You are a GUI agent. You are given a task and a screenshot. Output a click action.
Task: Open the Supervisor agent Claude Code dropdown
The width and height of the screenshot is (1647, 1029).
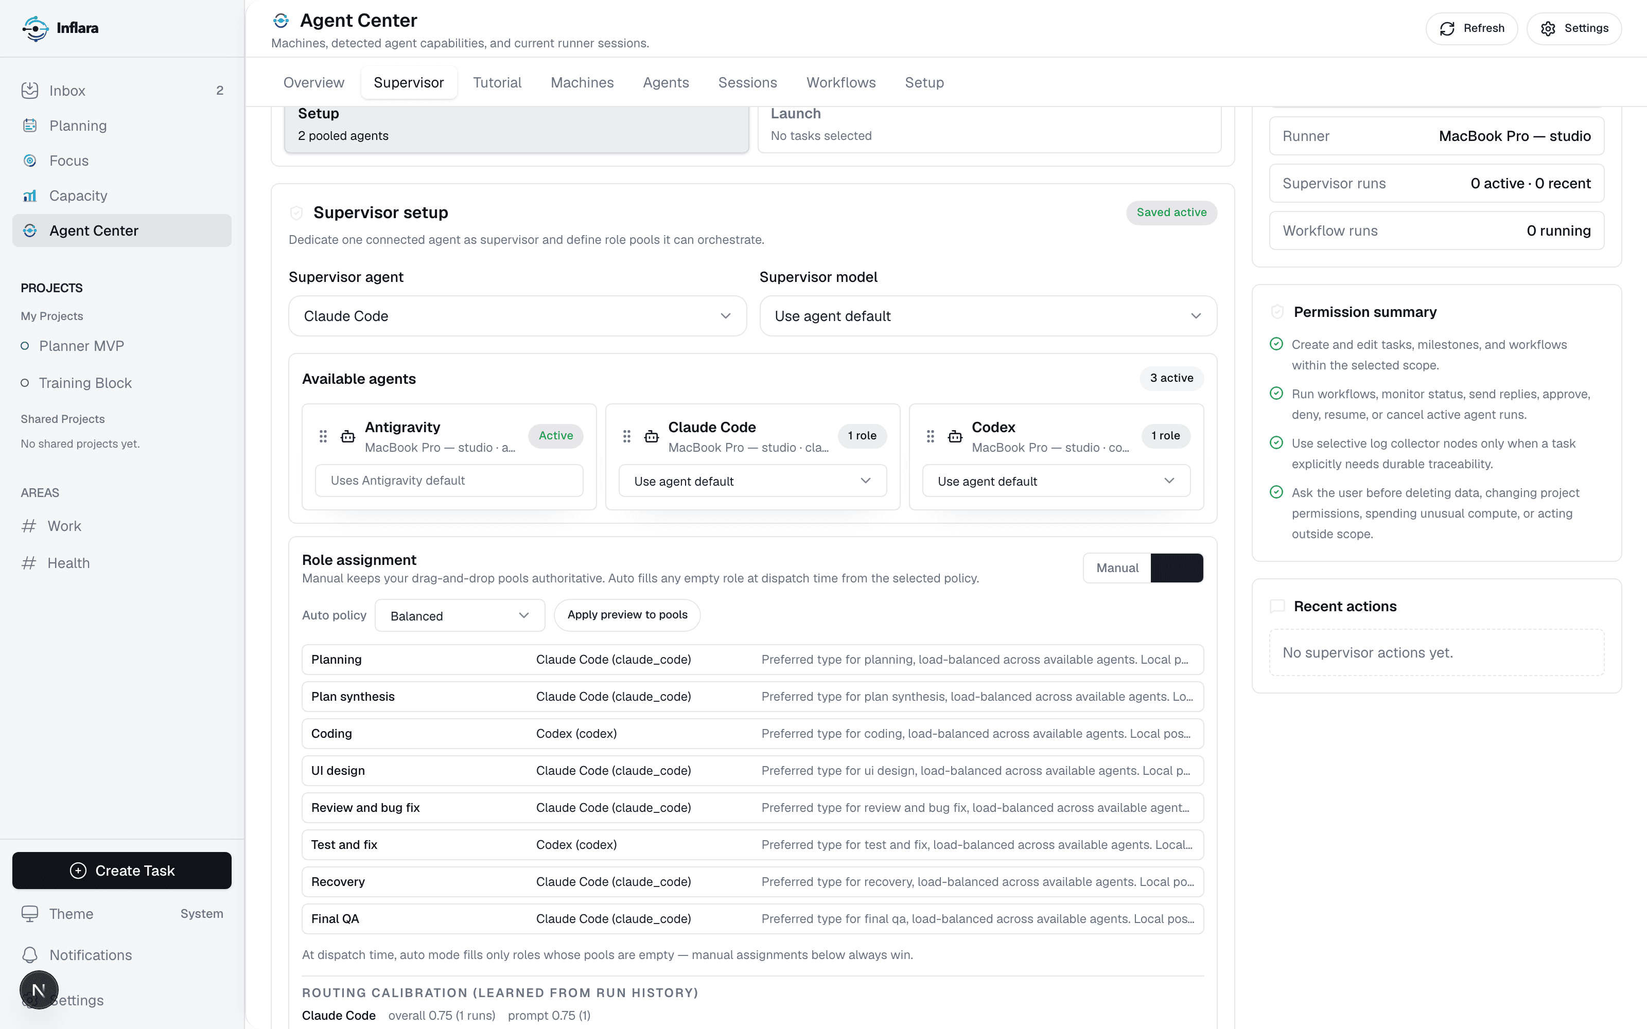(517, 316)
